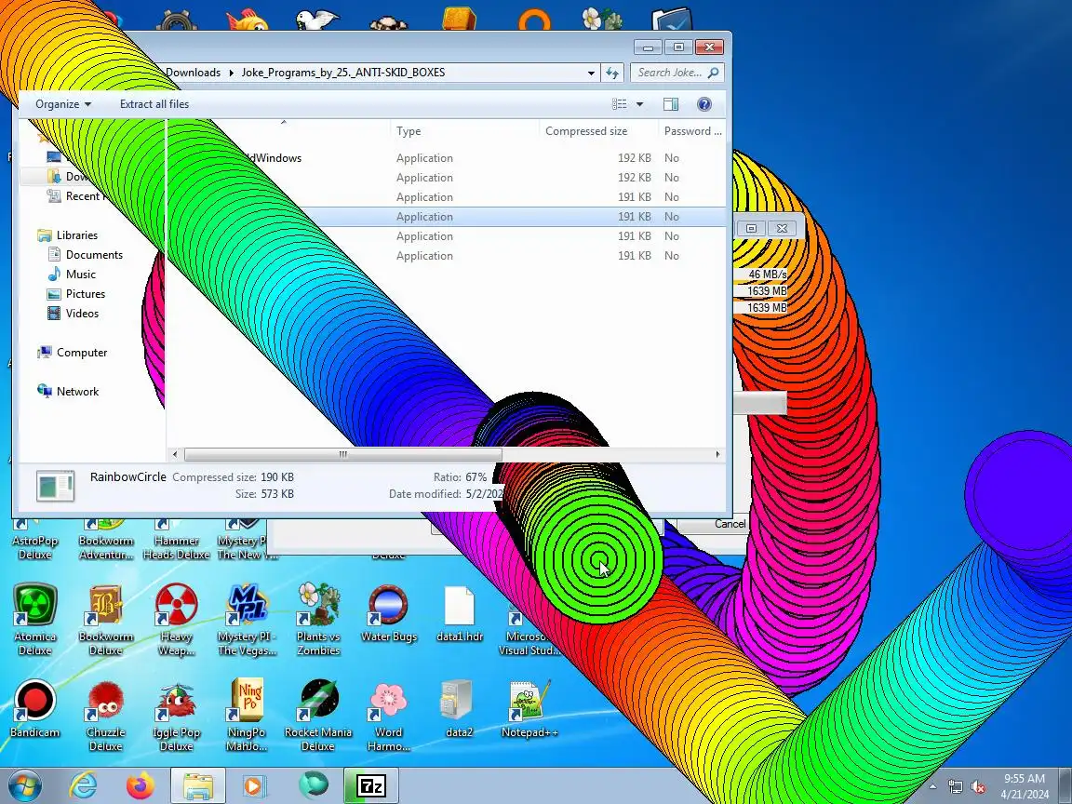Toggle the preview pane icon

[671, 104]
